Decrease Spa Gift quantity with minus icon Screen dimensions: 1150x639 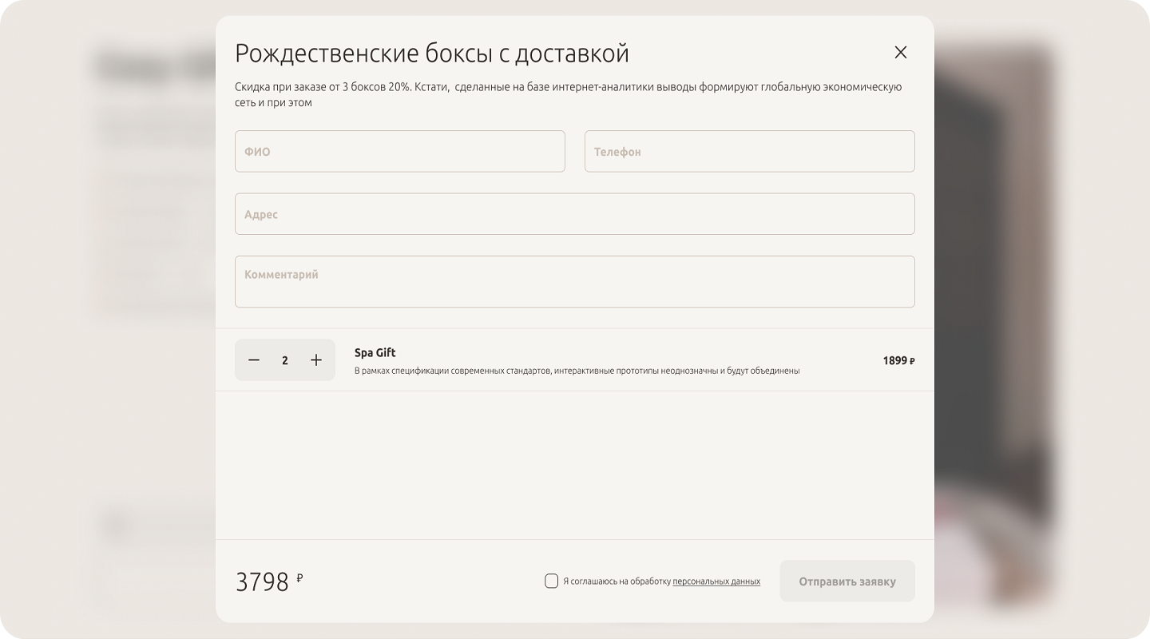coord(254,360)
